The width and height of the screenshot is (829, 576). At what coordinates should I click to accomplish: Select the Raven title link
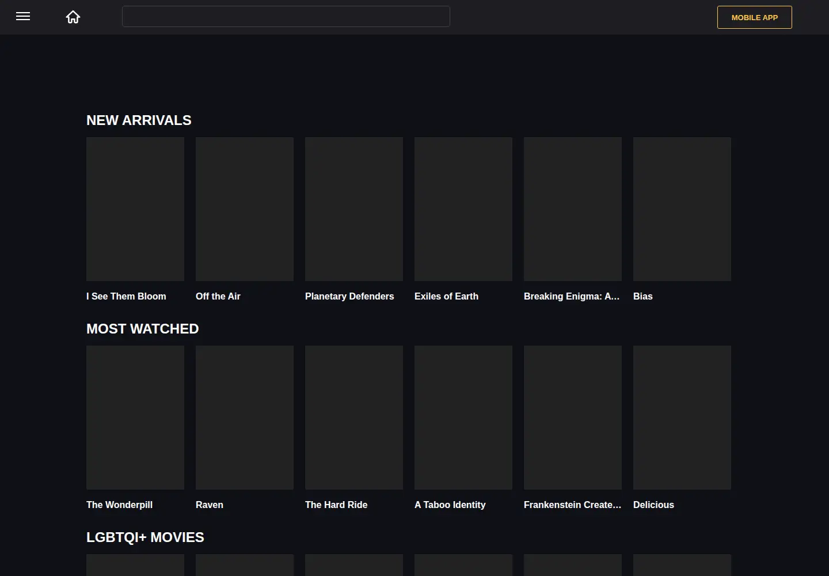(210, 505)
